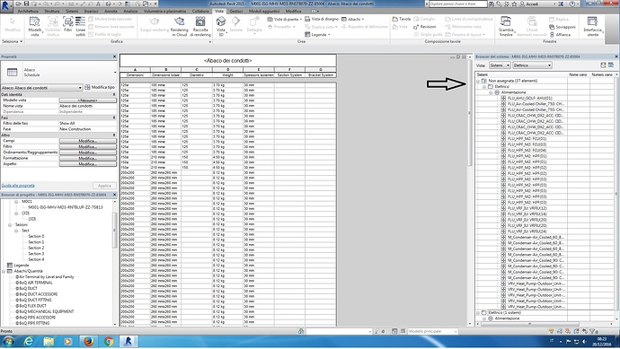Collapse the Sezioni node in project browser
The width and height of the screenshot is (620, 349).
coord(10,224)
